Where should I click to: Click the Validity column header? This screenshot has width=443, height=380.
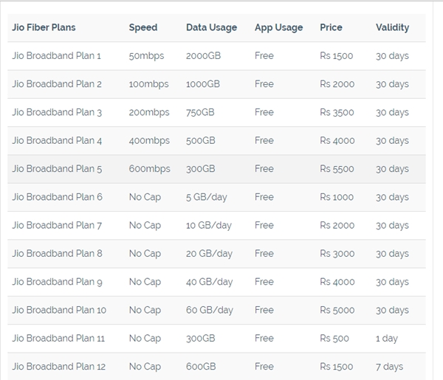pyautogui.click(x=392, y=27)
